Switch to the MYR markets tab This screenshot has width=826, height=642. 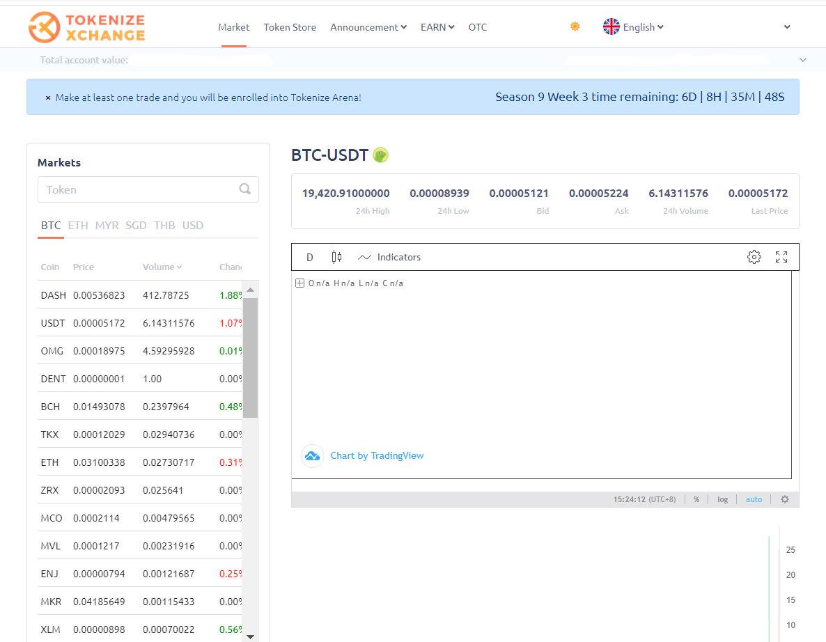[x=107, y=226]
